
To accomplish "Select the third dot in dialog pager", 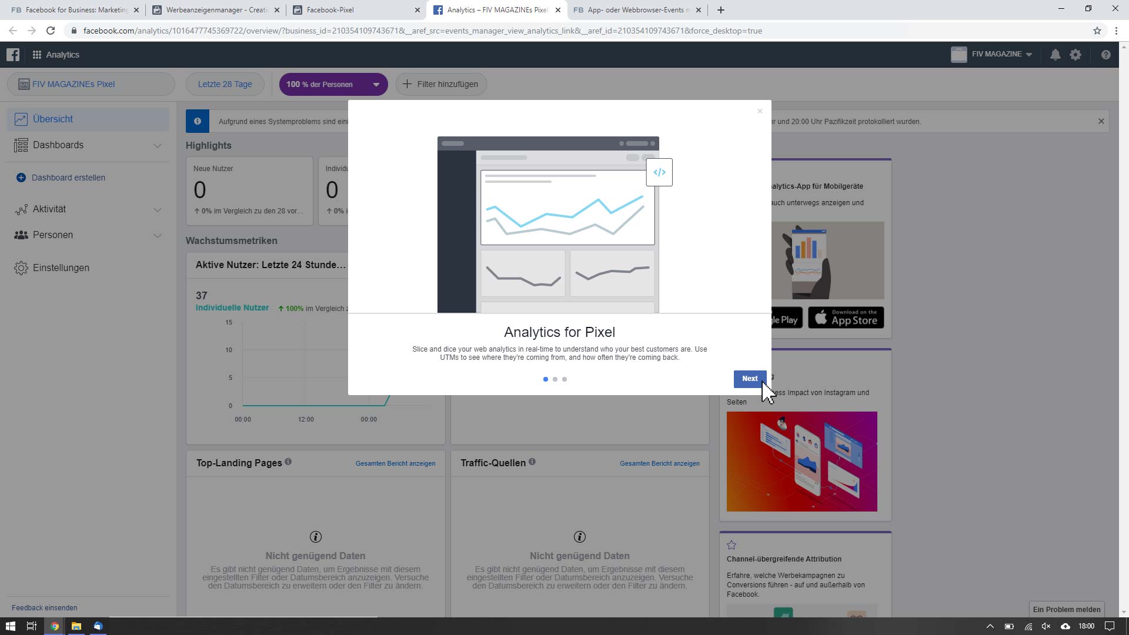I will [x=564, y=379].
